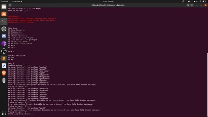Viewport: 208px width, 117px height.
Task: Click '2) Uninstall All' line
Action: click(x=16, y=34)
